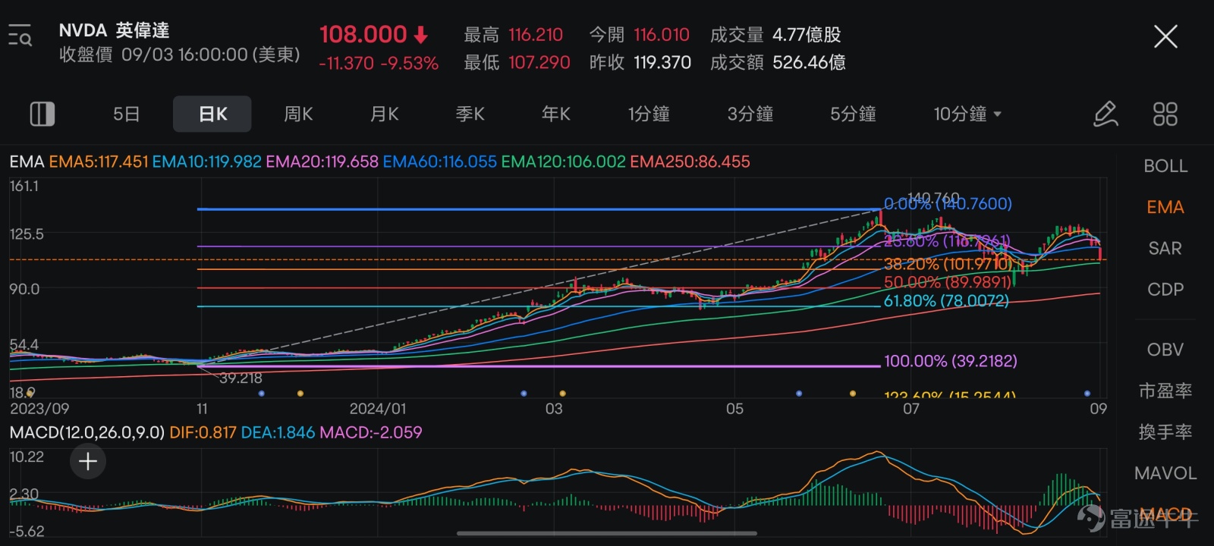
Task: Click the EMA120:106.002 legend value
Action: 563,162
